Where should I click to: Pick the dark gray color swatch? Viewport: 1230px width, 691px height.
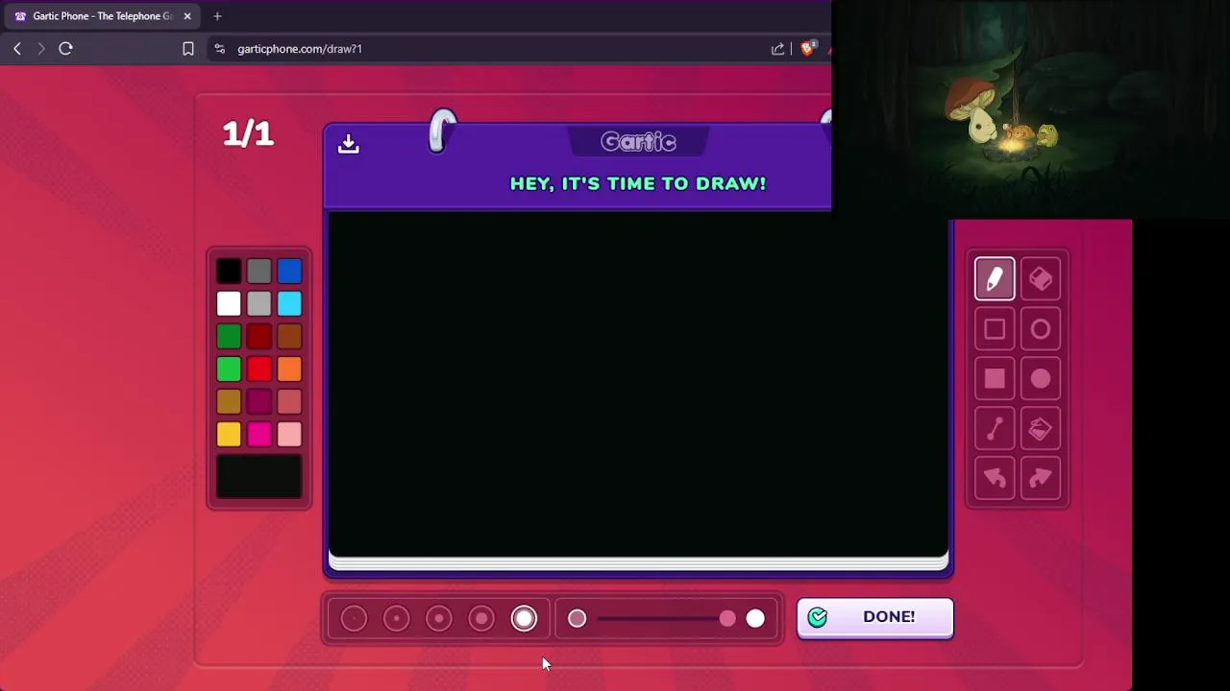tap(259, 272)
